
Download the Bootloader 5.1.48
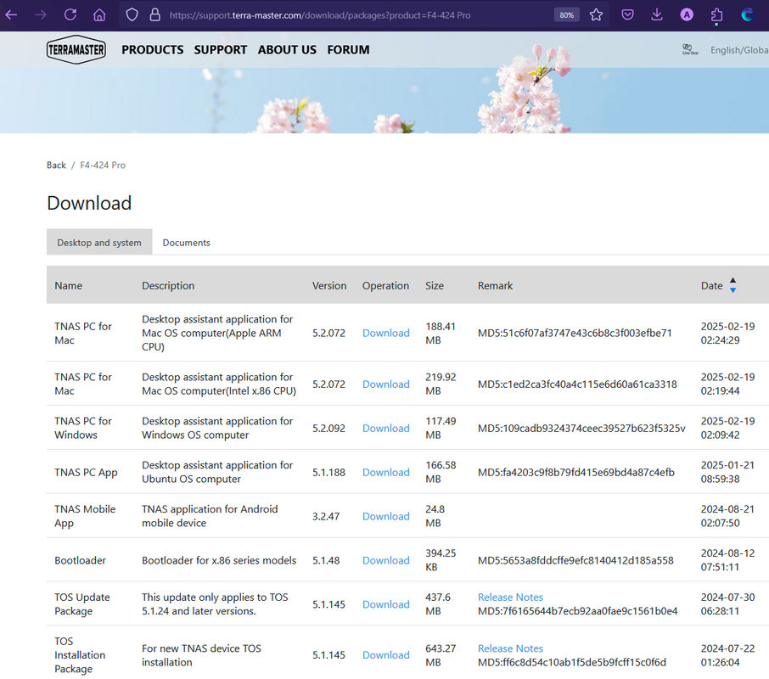pos(386,560)
